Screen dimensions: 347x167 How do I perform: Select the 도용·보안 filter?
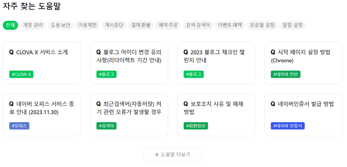[x=61, y=25]
